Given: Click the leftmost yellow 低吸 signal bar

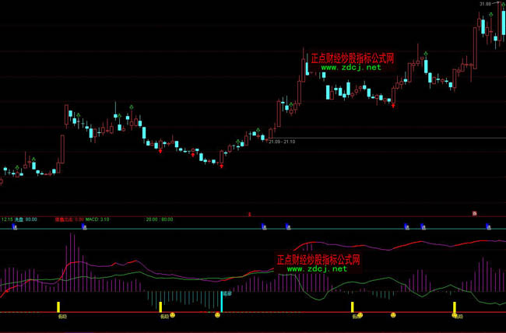Looking at the screenshot, I should 58,307.
